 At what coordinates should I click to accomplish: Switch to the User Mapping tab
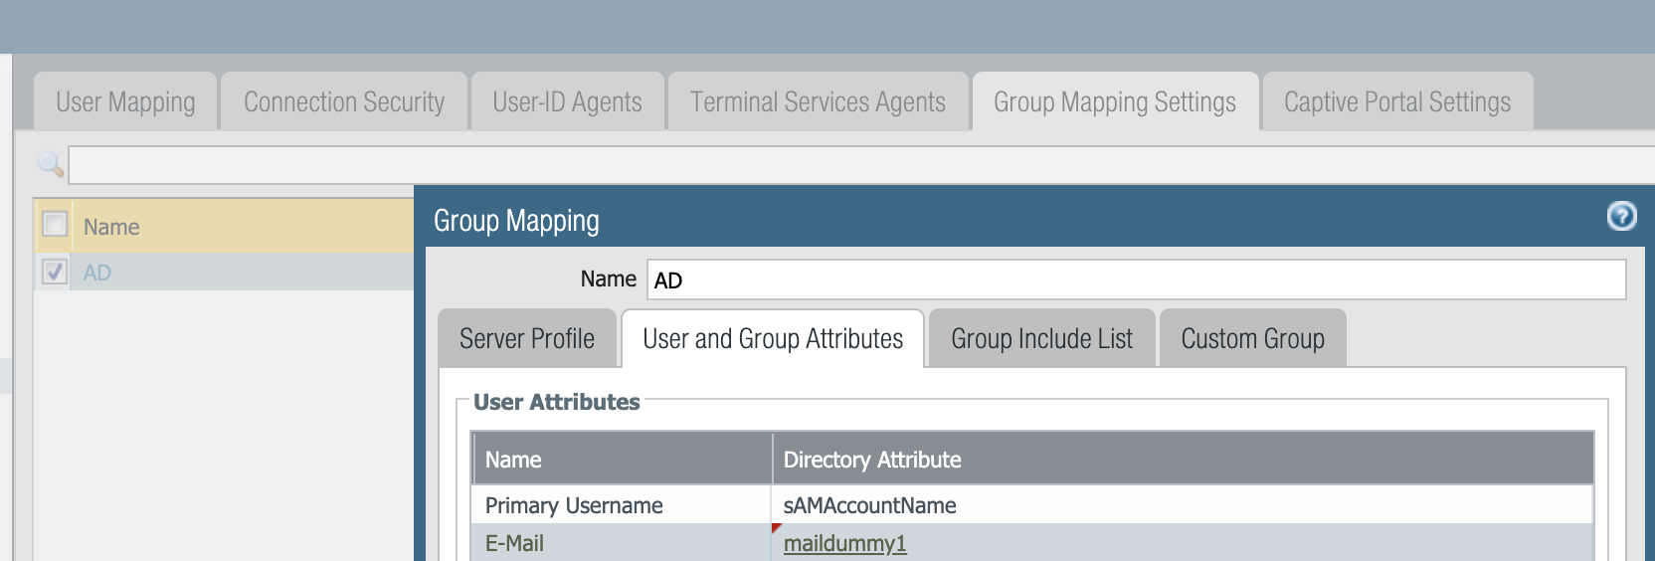pos(125,101)
